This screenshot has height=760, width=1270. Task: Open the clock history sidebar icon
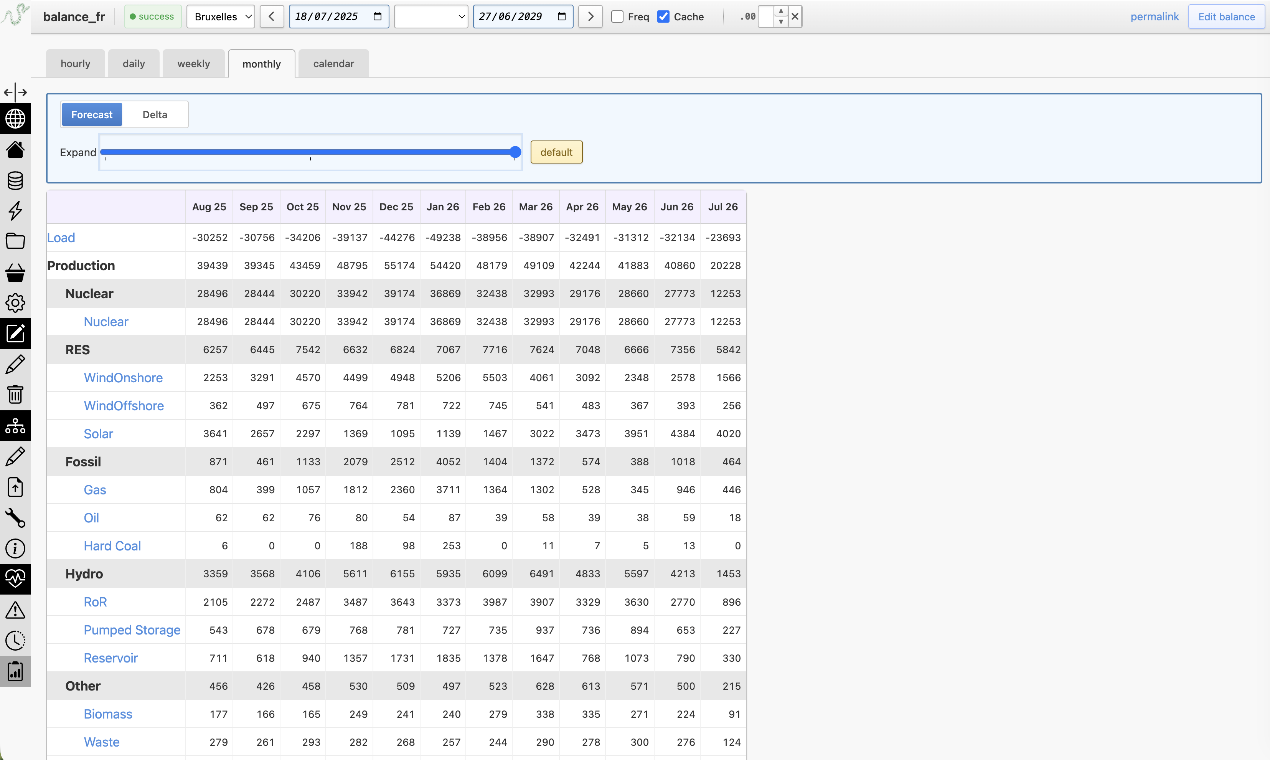15,640
